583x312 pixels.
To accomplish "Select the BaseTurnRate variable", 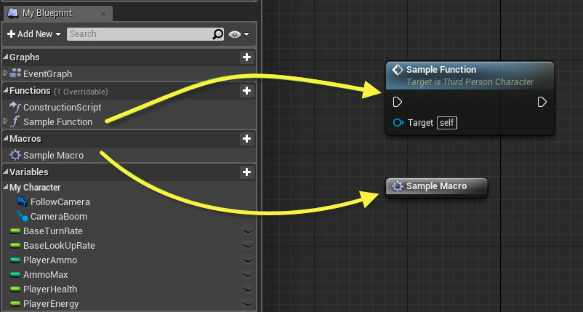I will [53, 231].
